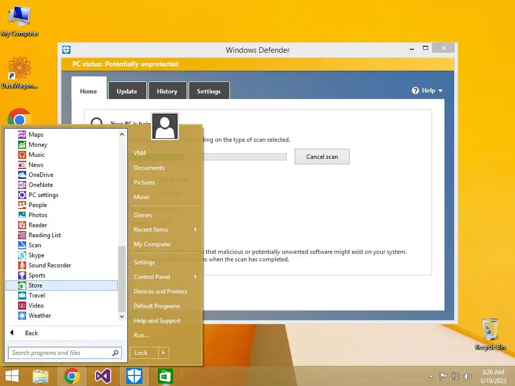Open the Help dropdown in Defender
Image resolution: width=515 pixels, height=386 pixels.
click(x=427, y=90)
